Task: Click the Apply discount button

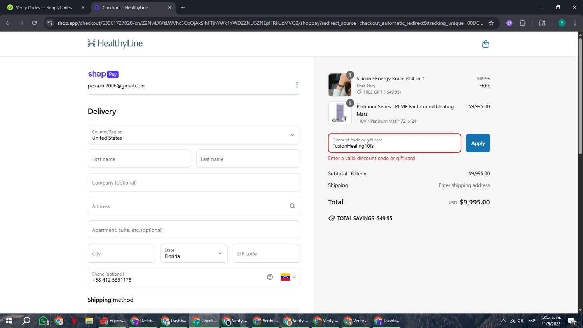Action: point(478,143)
